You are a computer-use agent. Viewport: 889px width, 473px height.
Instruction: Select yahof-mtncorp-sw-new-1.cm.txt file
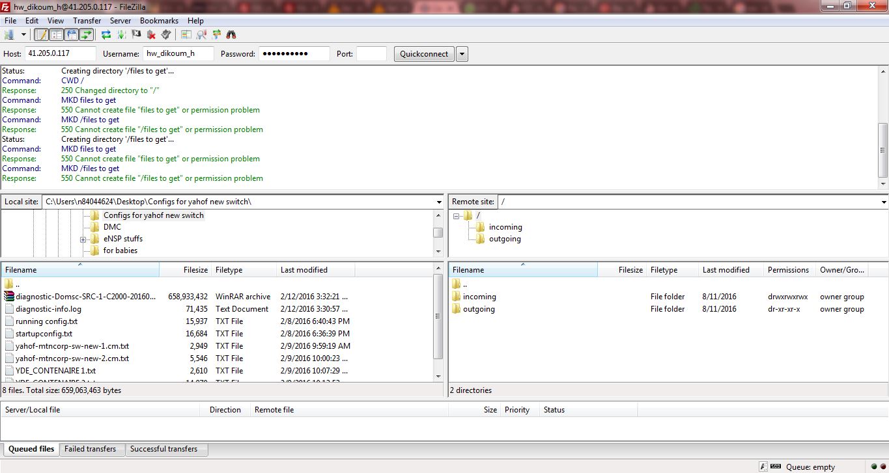[72, 346]
